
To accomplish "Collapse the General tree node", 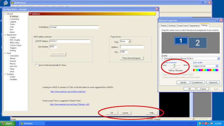I will point(5,14).
